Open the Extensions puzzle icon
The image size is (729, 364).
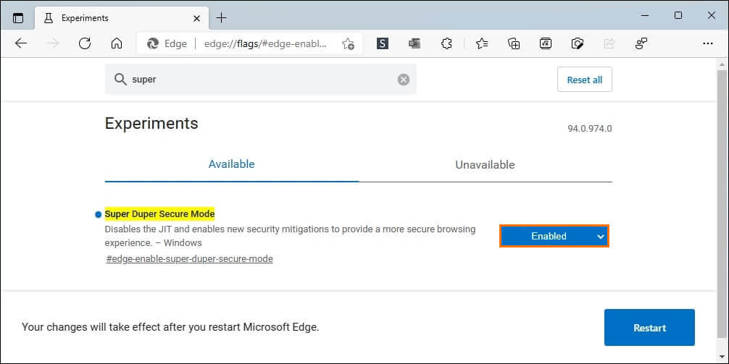click(x=446, y=43)
